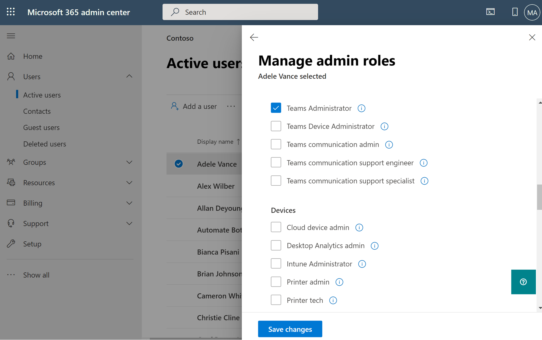
Task: Click the Intune Administrator info icon
Action: pos(361,264)
